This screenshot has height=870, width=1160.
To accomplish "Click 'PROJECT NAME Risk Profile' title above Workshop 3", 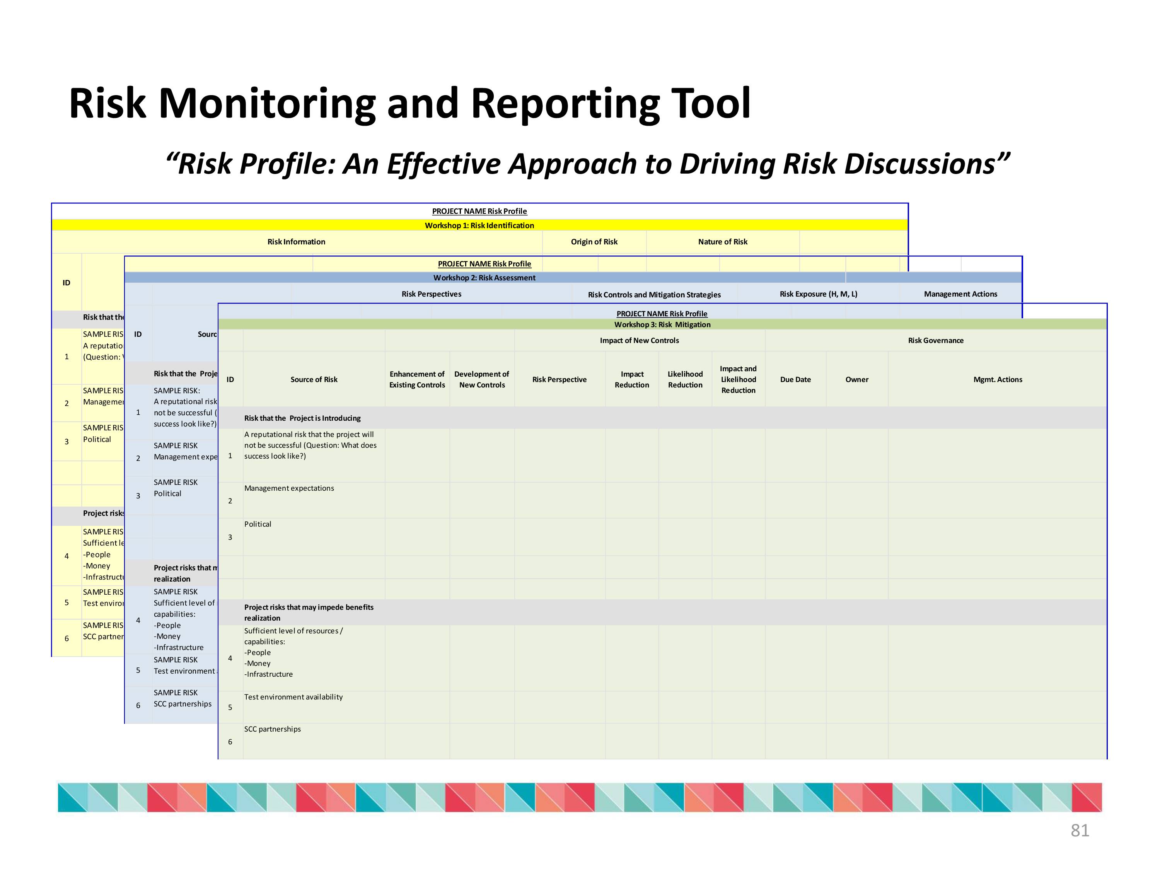I will click(x=662, y=314).
